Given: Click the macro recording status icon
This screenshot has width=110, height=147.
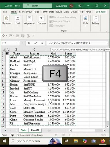Looking at the screenshot, I should tap(12, 135).
